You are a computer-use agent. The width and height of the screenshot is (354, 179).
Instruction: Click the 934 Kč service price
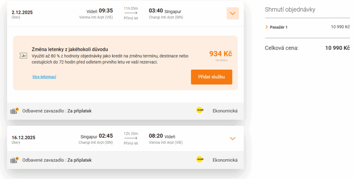pyautogui.click(x=220, y=54)
